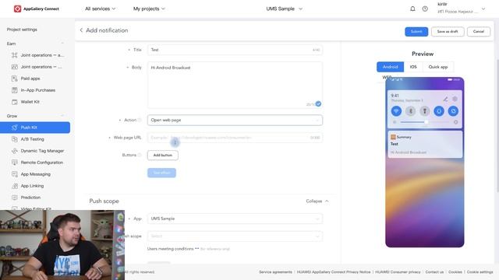Click the App Messaging sidebar icon
Viewport: 499px width, 280px height.
coord(14,174)
